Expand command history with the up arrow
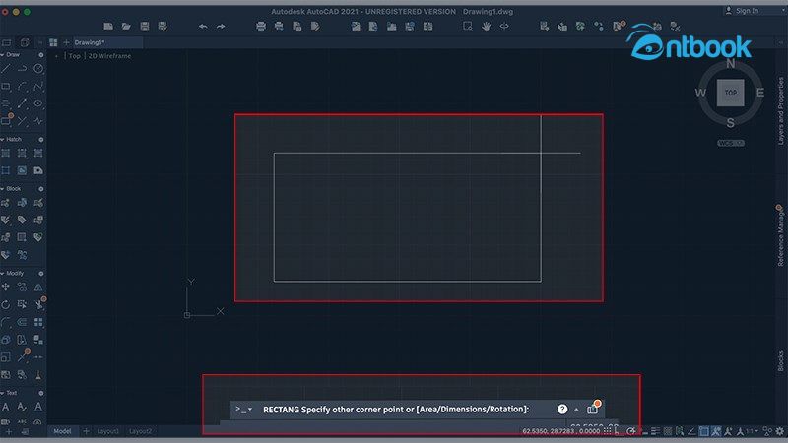 (576, 410)
